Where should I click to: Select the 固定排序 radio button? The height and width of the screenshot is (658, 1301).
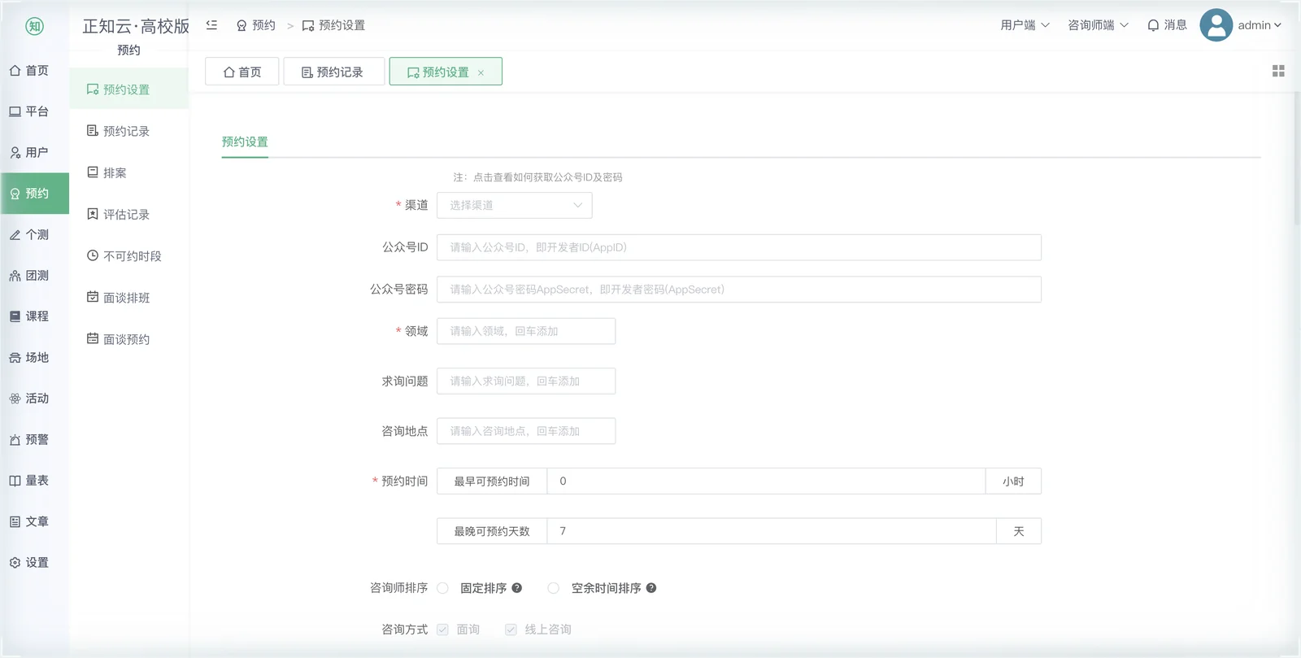(x=442, y=588)
